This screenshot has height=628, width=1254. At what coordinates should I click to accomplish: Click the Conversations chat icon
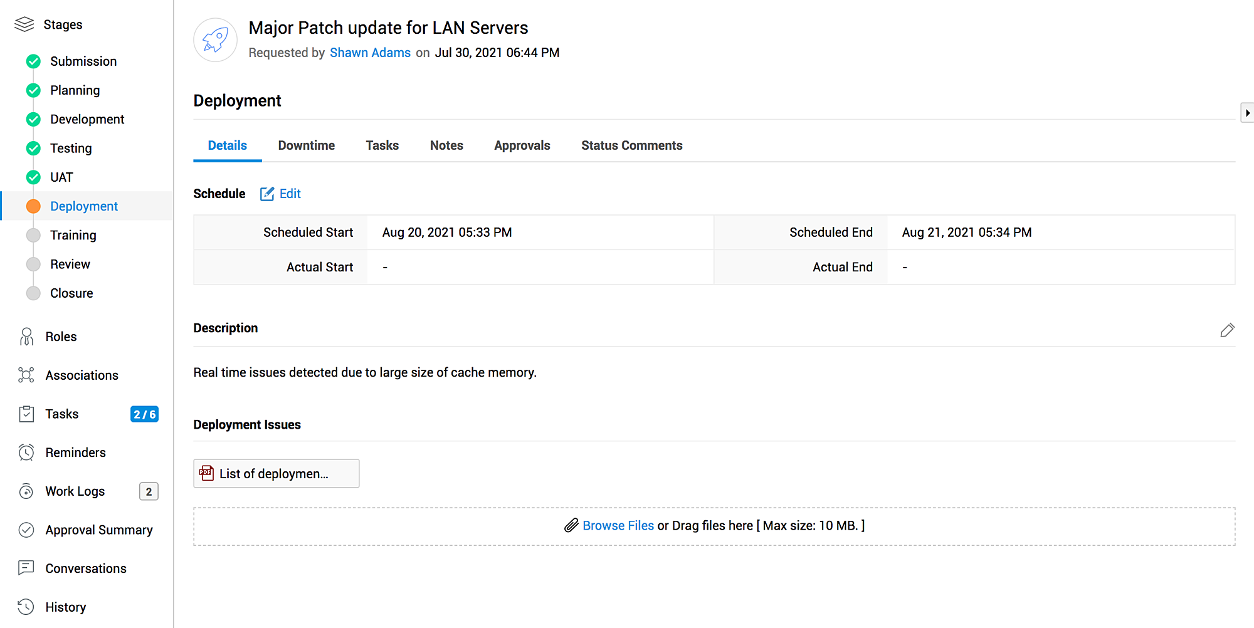(x=26, y=568)
